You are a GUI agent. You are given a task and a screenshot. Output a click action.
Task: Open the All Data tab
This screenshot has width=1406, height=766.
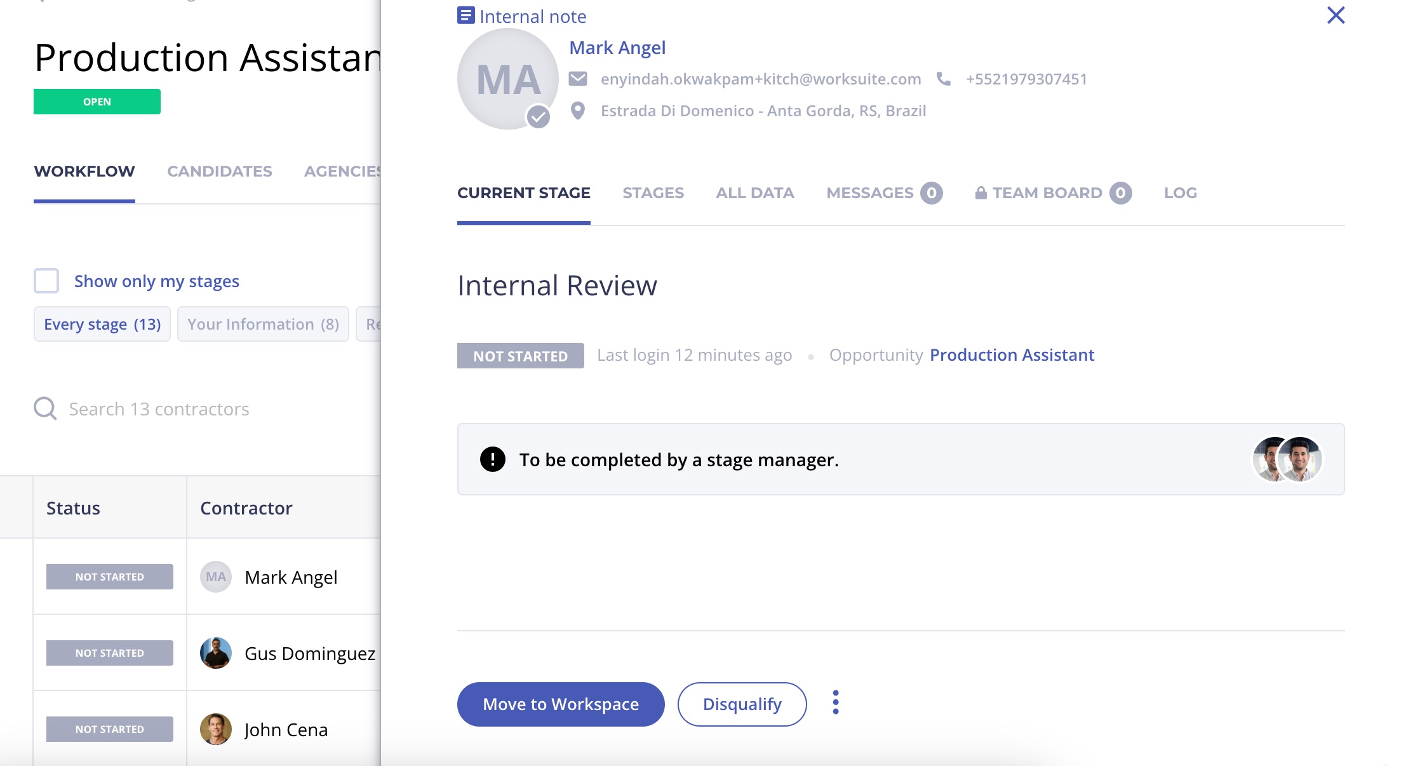754,193
